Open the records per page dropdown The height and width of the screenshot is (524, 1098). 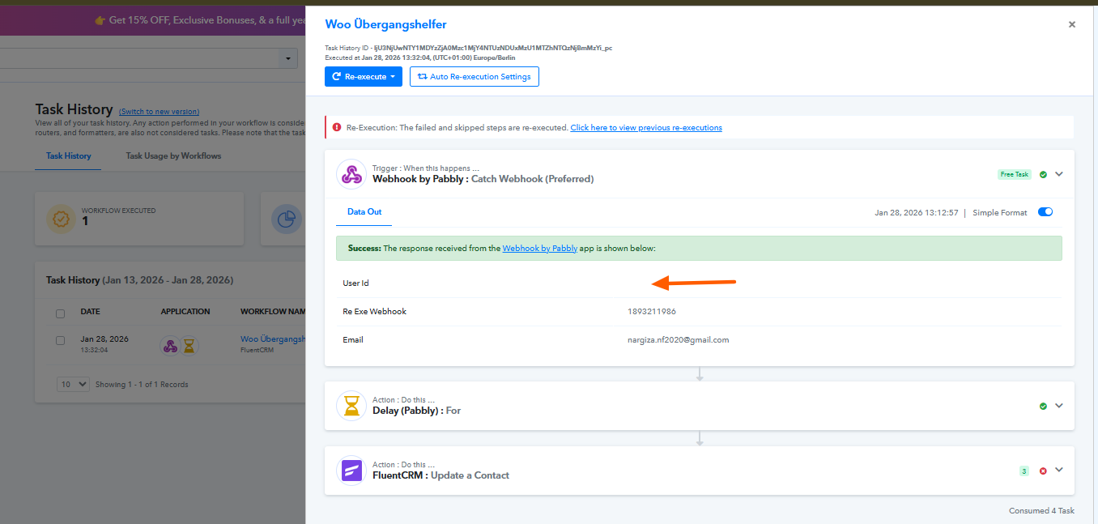tap(73, 385)
